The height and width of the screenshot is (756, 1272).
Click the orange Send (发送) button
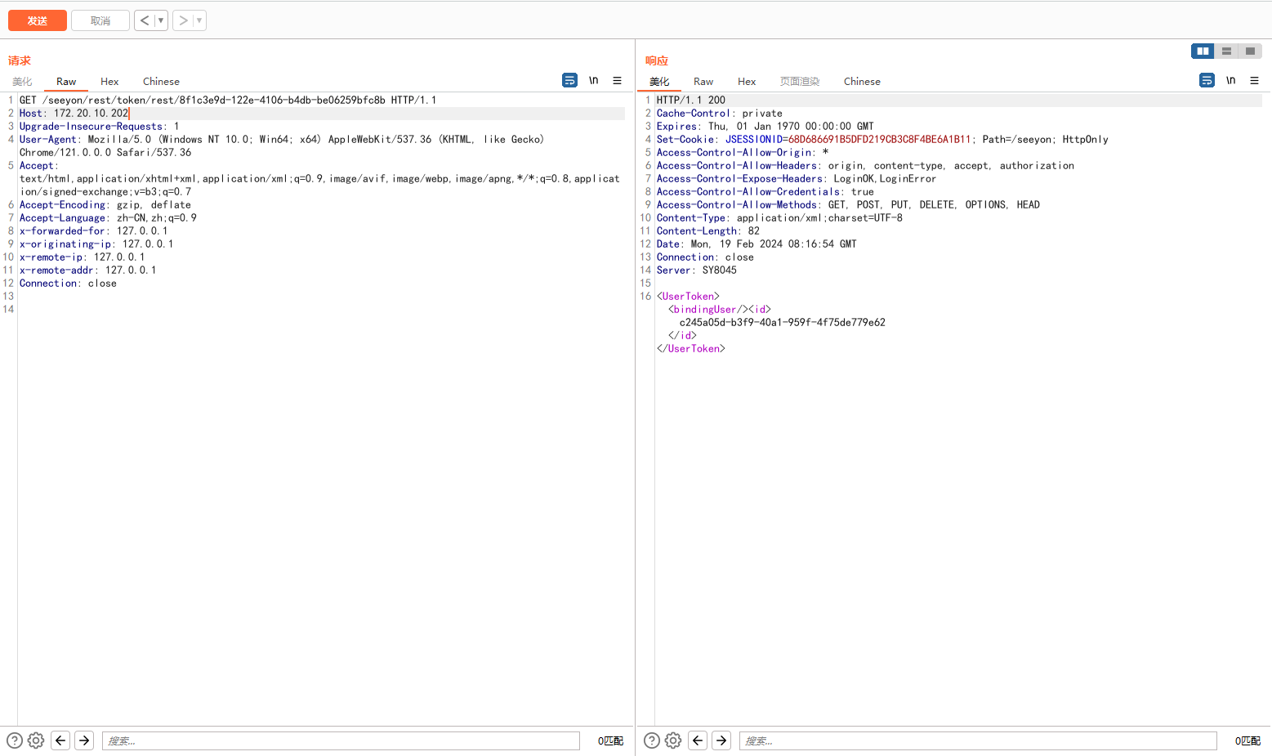(38, 20)
